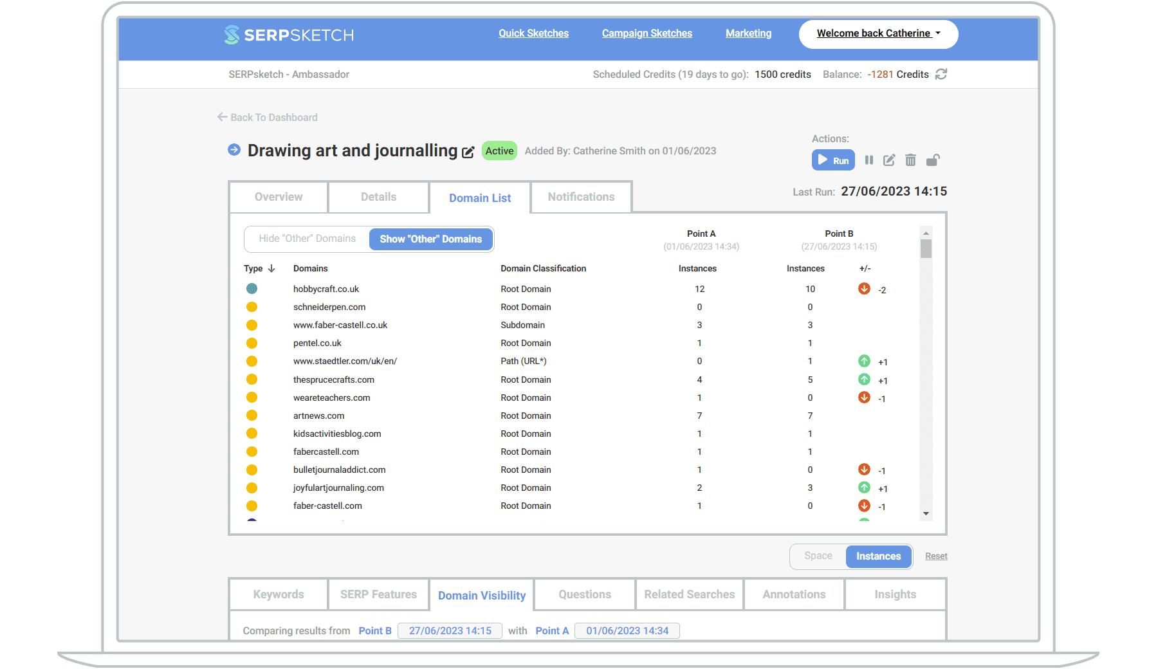Edit the campaign title pencil icon
This screenshot has width=1158, height=669.
coord(468,152)
